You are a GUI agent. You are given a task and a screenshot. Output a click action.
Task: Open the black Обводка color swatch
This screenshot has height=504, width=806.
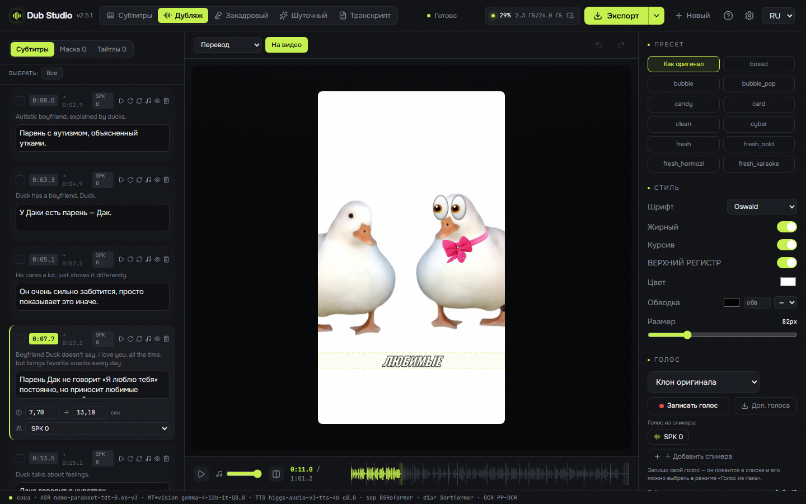tap(732, 302)
